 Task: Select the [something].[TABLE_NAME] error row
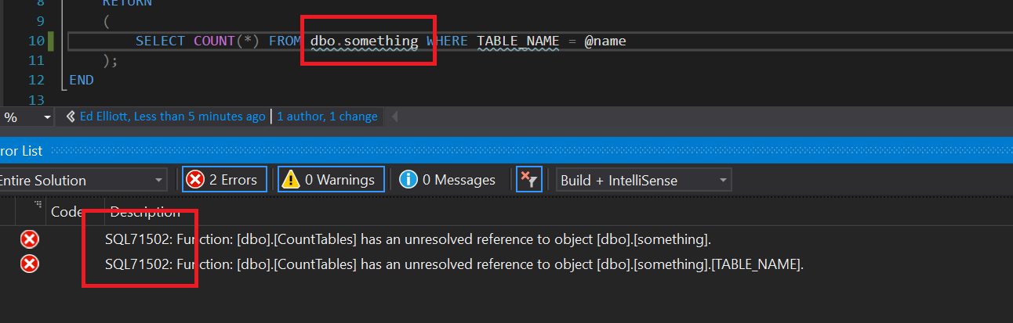455,264
